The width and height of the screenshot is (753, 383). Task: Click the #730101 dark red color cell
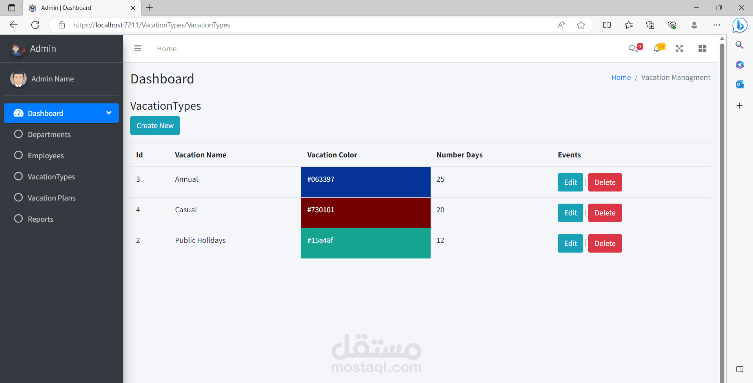[x=366, y=213]
